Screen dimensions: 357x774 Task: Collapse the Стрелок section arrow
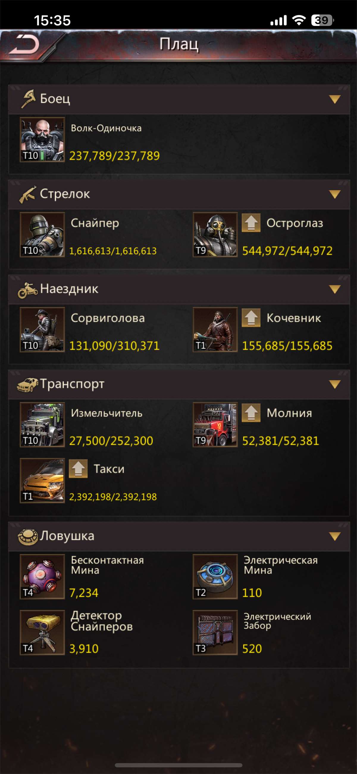coord(334,194)
